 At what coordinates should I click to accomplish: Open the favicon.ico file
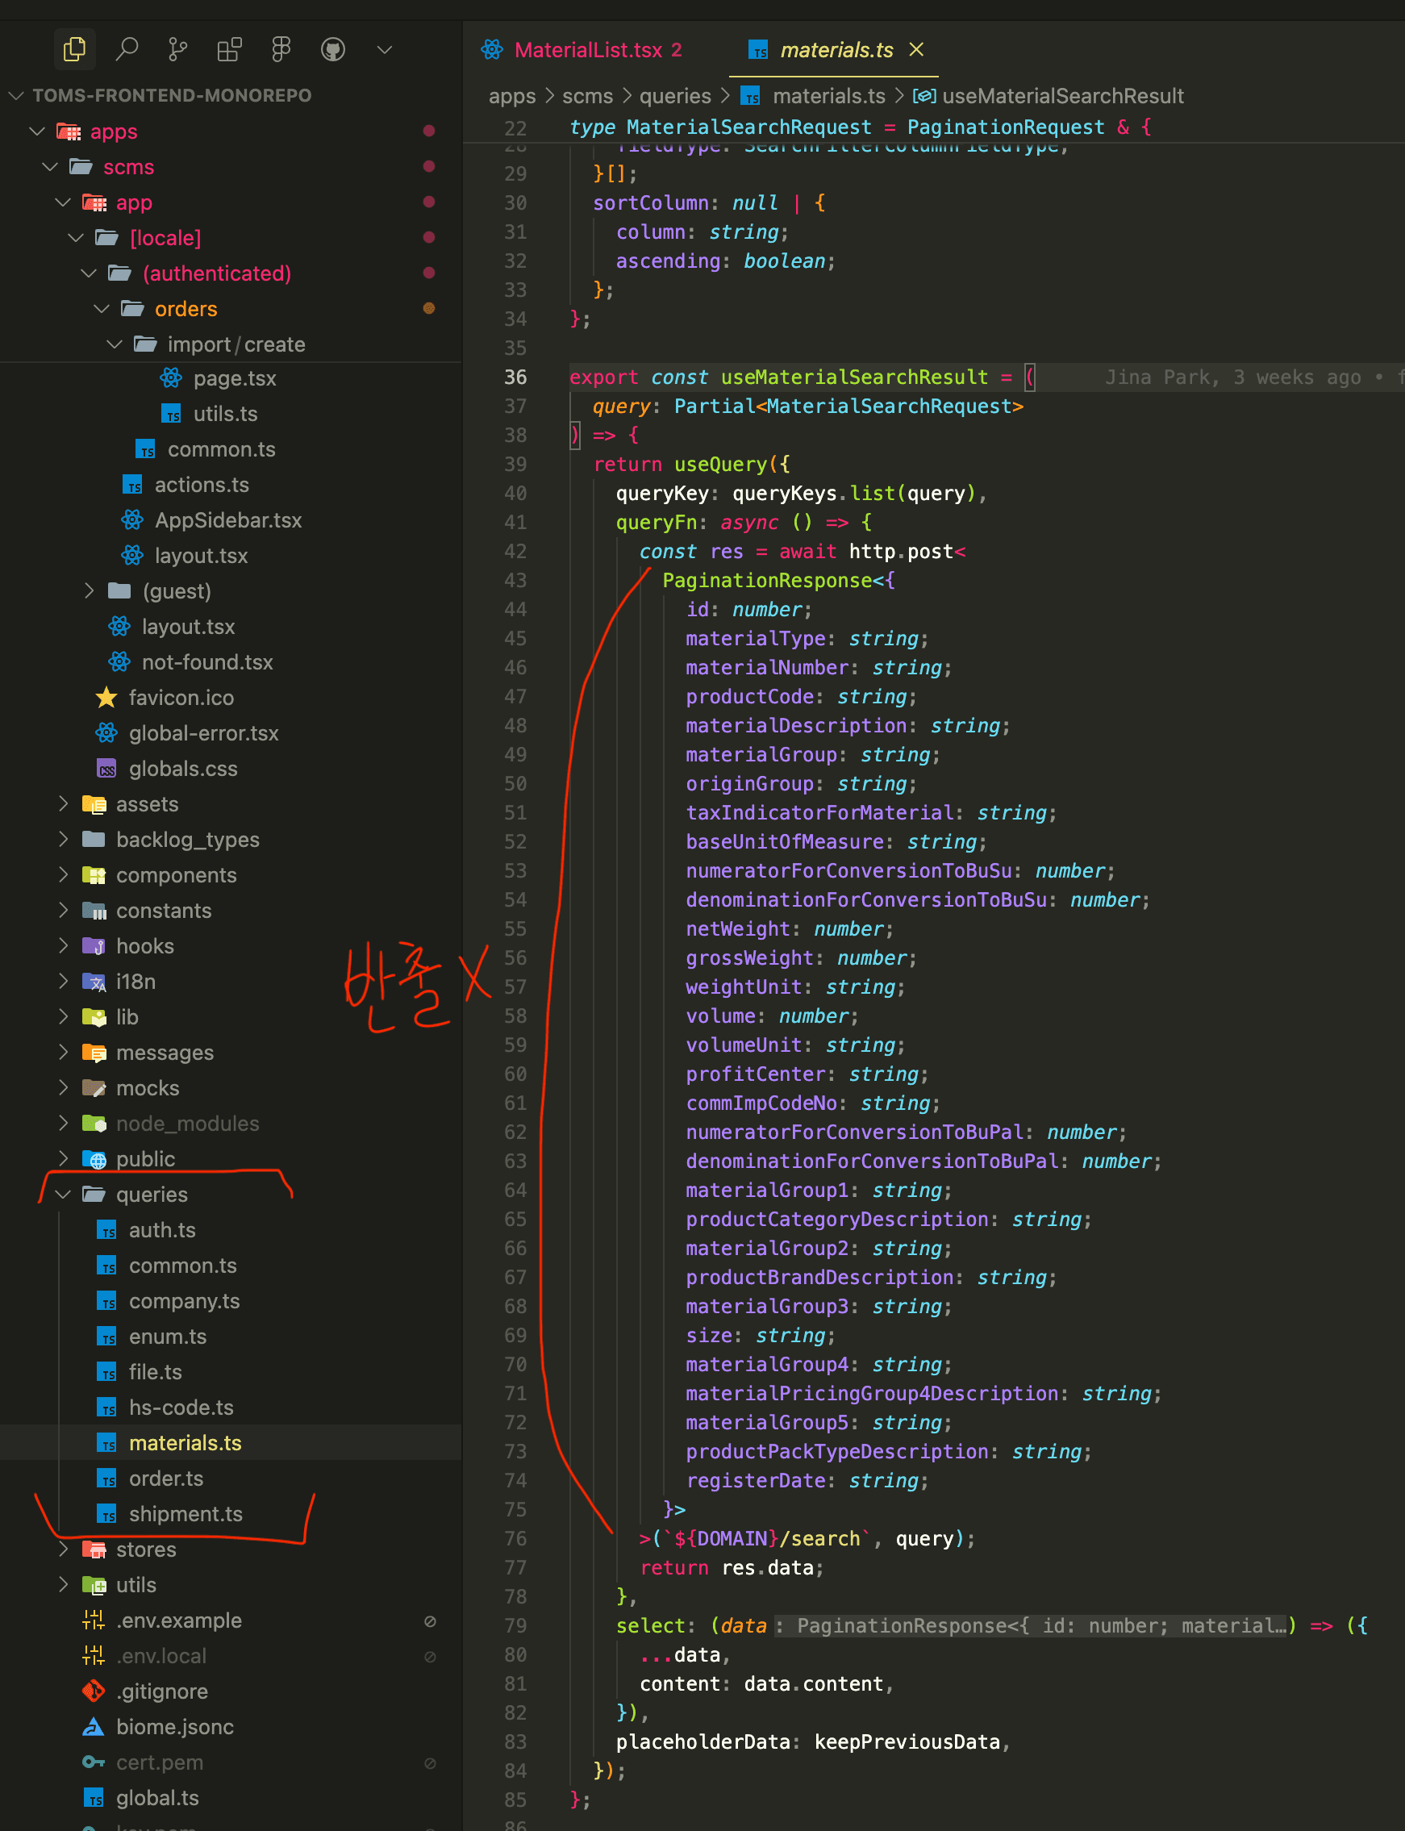pos(181,698)
